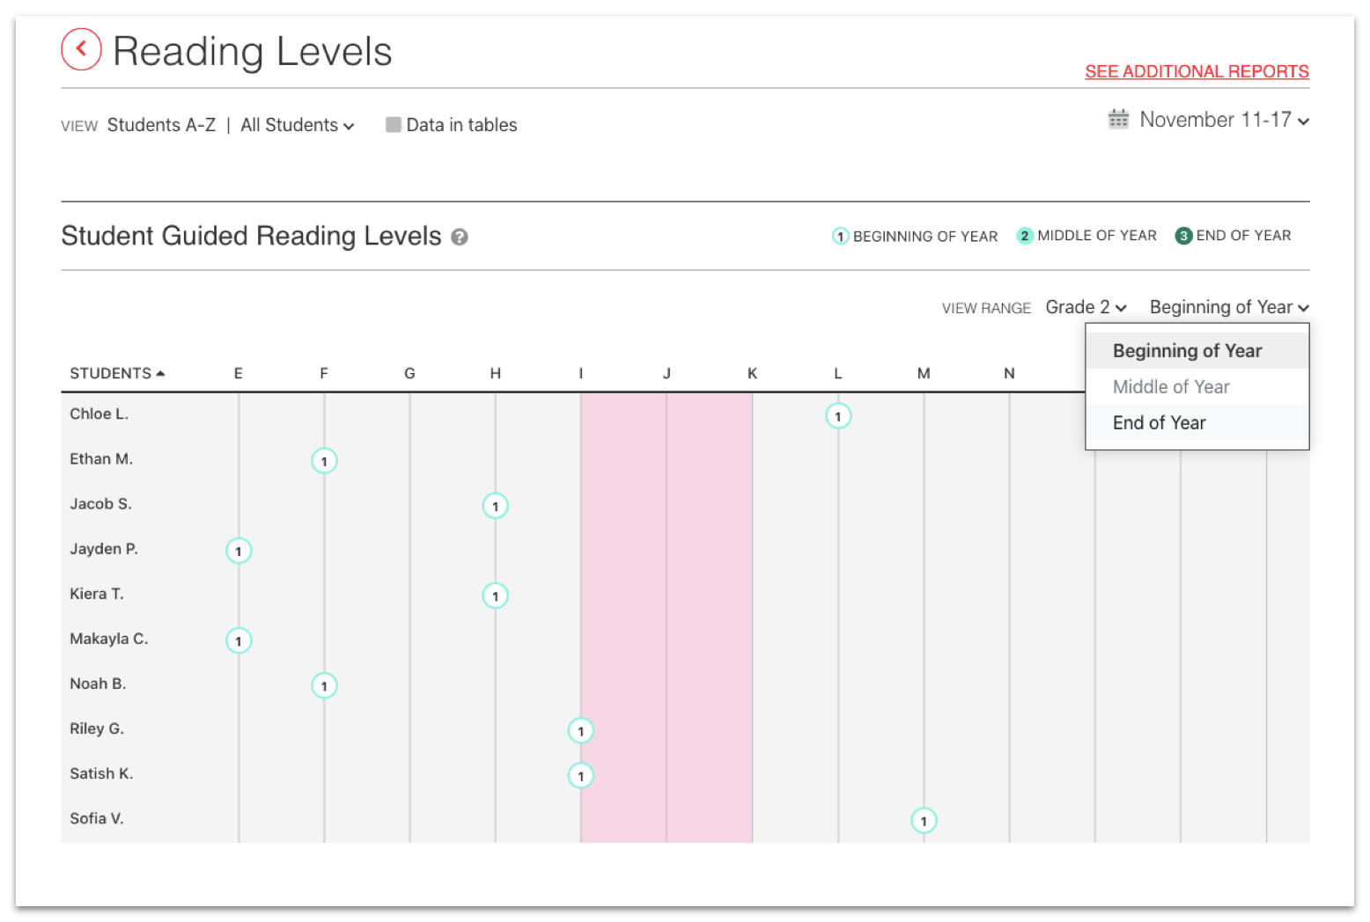This screenshot has width=1370, height=922.
Task: Open the Grade 2 range dropdown
Action: tap(1086, 307)
